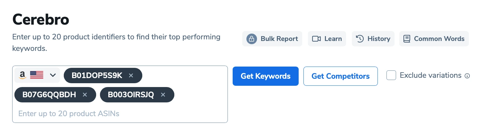Remove the B07G6QQBDH tag using its X
The height and width of the screenshot is (128, 481).
click(x=85, y=95)
